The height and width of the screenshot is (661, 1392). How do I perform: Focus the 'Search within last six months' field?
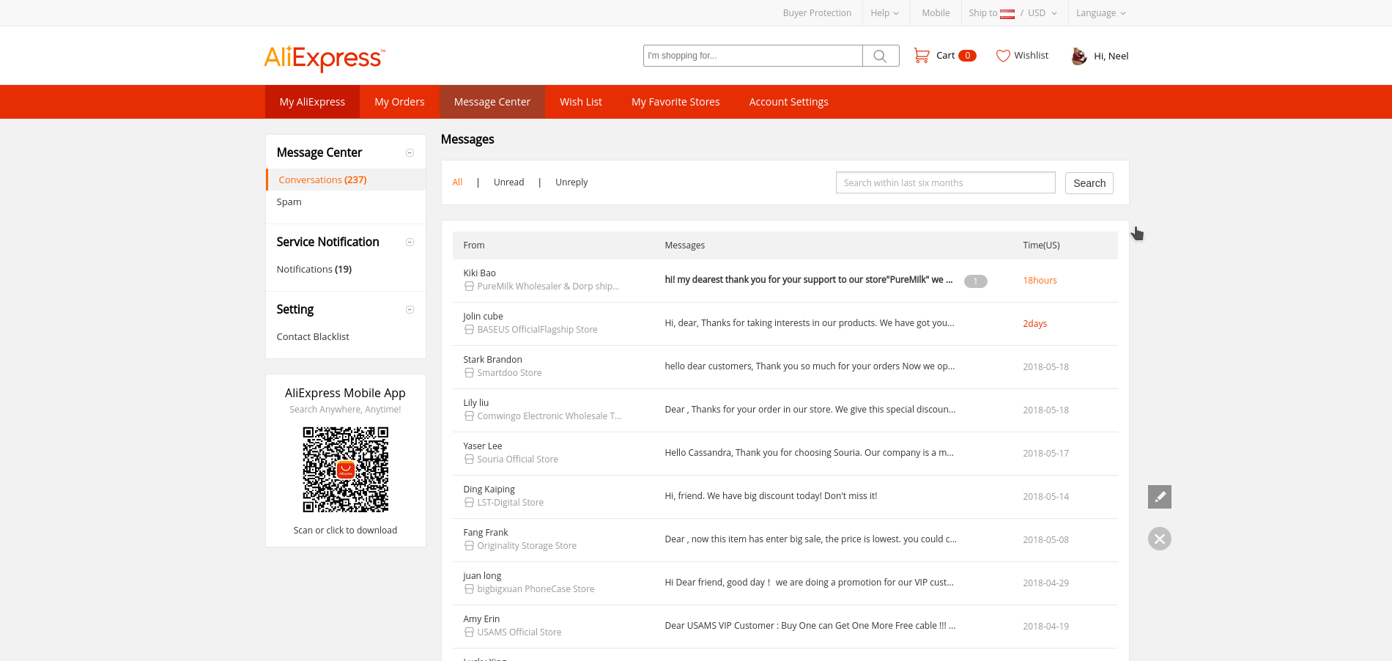[x=946, y=183]
